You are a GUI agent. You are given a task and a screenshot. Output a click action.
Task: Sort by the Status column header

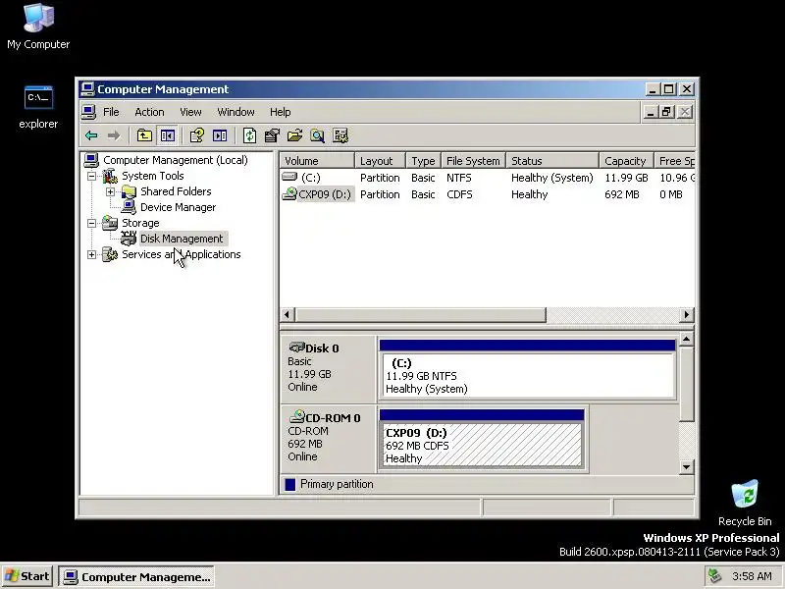552,161
